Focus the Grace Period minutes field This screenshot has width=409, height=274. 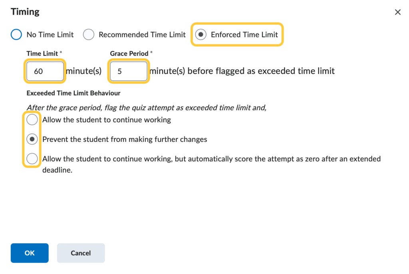(129, 71)
